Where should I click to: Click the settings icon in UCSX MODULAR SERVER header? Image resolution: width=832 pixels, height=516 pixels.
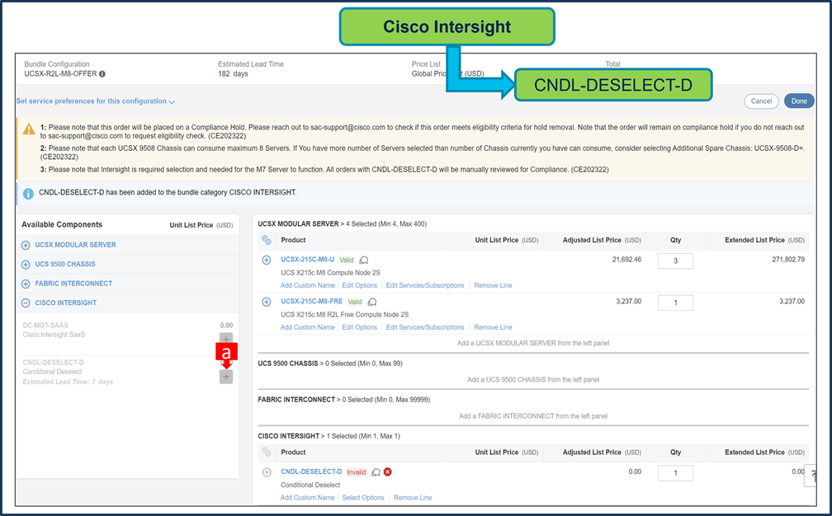(x=267, y=240)
